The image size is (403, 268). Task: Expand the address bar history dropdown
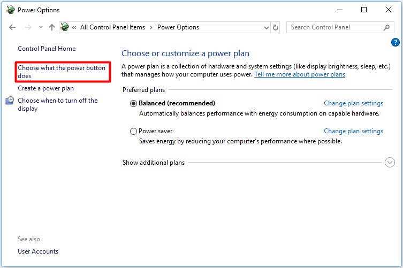[x=267, y=27]
